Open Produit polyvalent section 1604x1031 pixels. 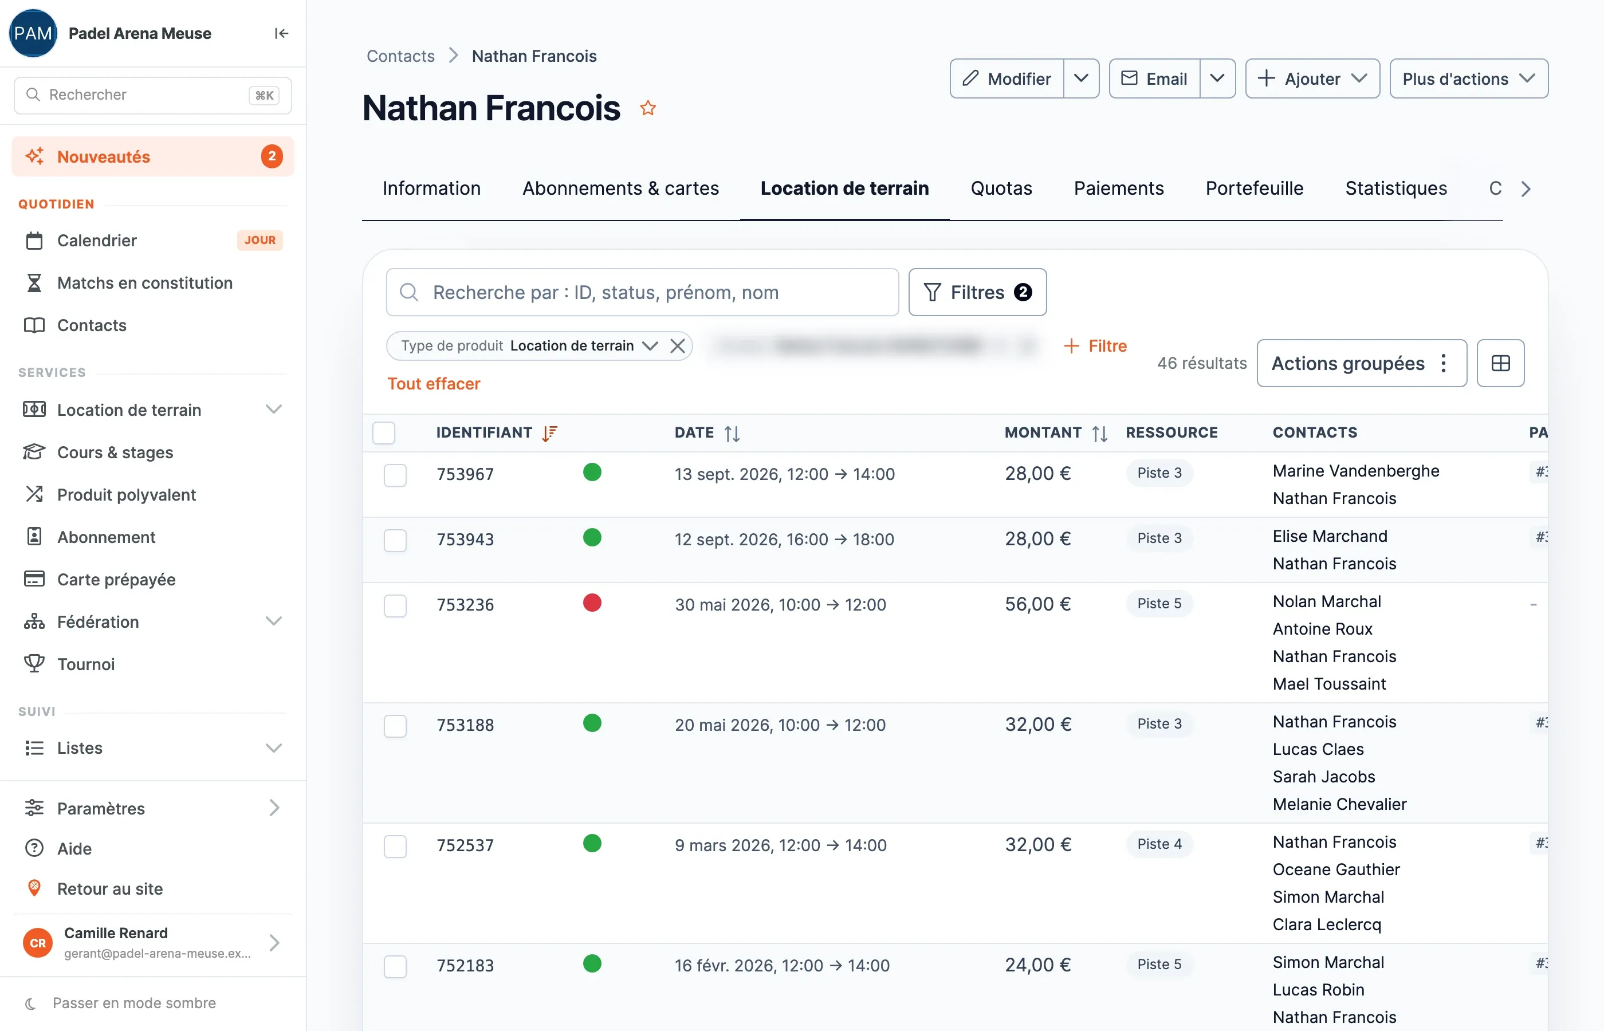[x=154, y=494]
